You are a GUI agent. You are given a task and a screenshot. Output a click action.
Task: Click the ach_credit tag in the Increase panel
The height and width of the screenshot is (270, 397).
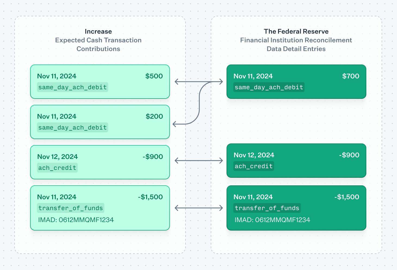click(57, 168)
